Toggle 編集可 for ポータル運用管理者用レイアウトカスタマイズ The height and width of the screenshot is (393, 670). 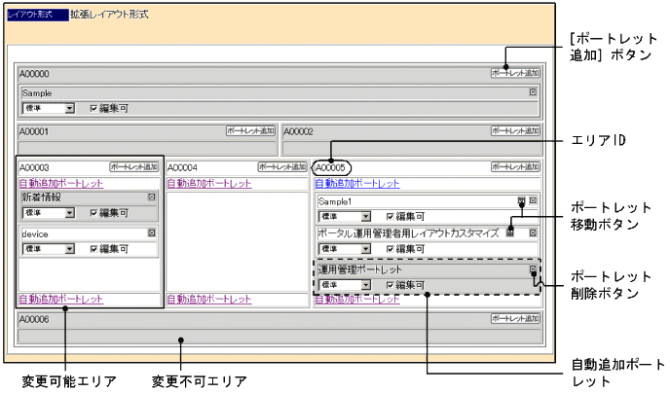390,249
